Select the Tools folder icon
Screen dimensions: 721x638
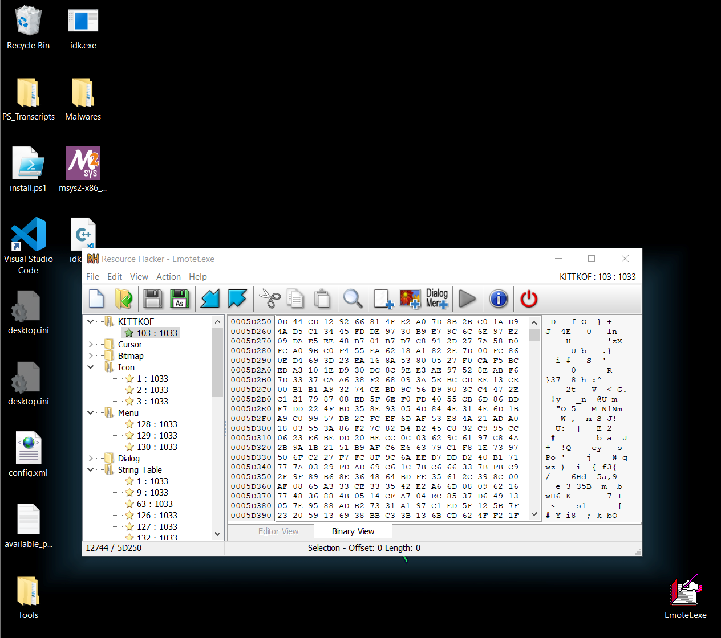click(28, 597)
